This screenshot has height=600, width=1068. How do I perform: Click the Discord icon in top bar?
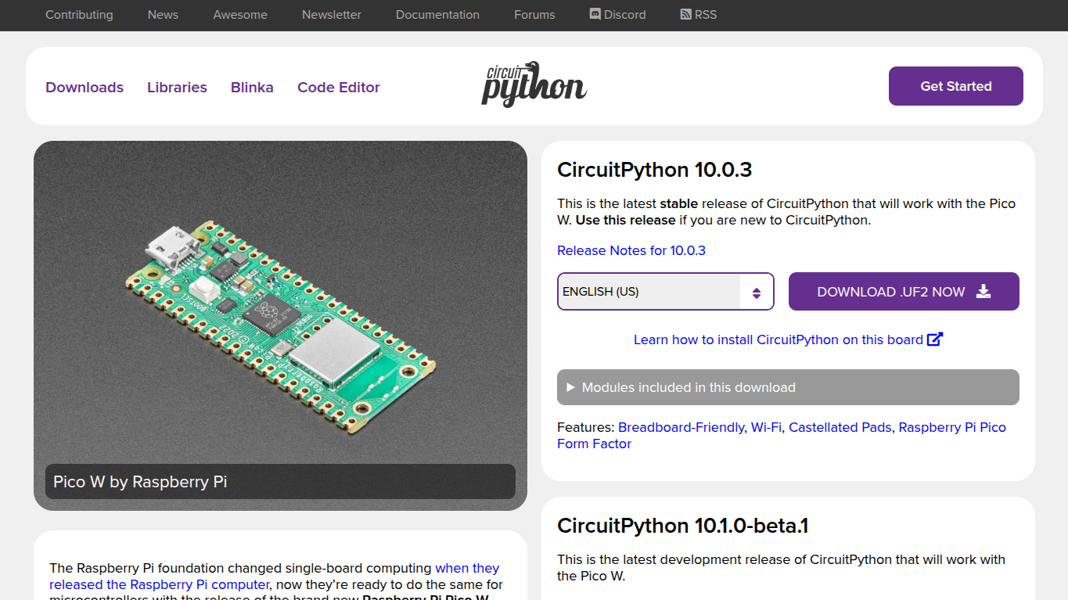point(595,14)
